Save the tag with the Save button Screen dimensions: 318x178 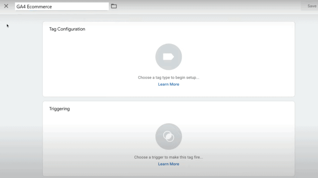(312, 6)
